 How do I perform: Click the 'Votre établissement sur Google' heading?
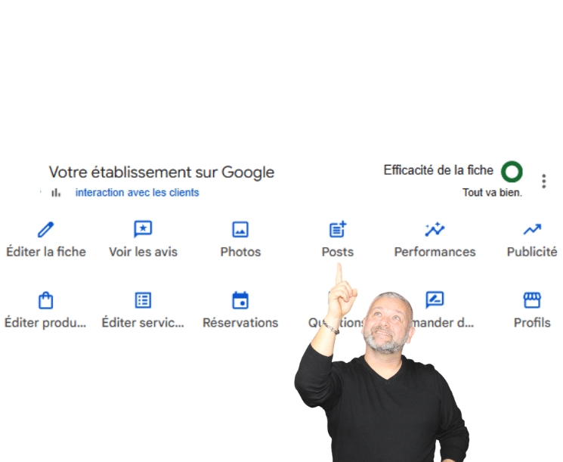pyautogui.click(x=162, y=172)
